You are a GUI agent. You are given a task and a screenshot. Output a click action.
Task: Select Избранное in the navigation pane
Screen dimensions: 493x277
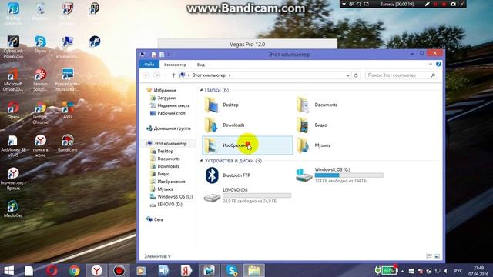[165, 90]
